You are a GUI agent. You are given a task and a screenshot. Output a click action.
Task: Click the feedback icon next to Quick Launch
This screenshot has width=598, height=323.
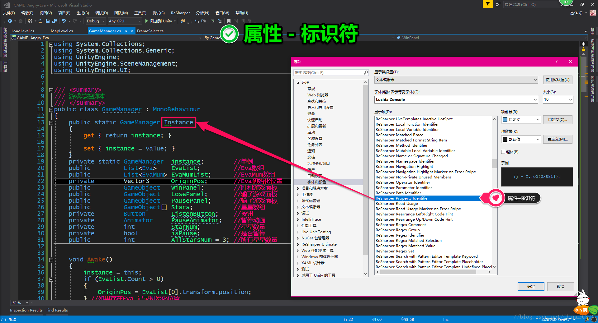click(x=498, y=4)
